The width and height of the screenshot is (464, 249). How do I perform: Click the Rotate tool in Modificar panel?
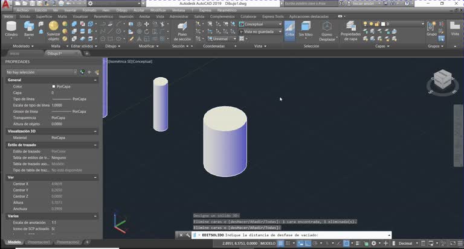click(x=146, y=31)
